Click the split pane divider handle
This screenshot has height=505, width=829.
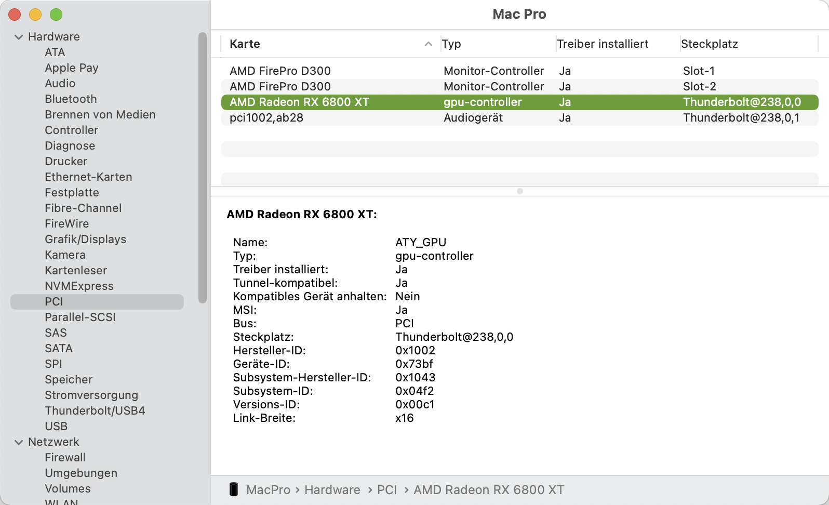click(x=519, y=191)
